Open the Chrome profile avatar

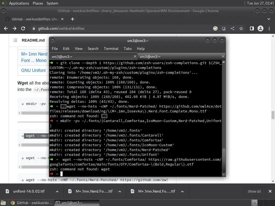point(260,28)
